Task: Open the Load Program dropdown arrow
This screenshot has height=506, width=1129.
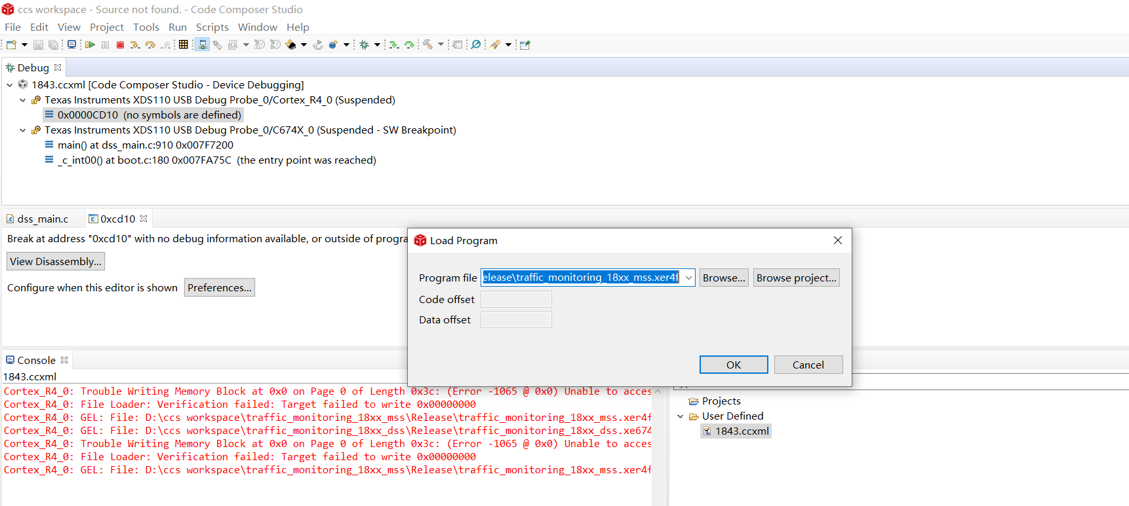Action: [x=246, y=45]
